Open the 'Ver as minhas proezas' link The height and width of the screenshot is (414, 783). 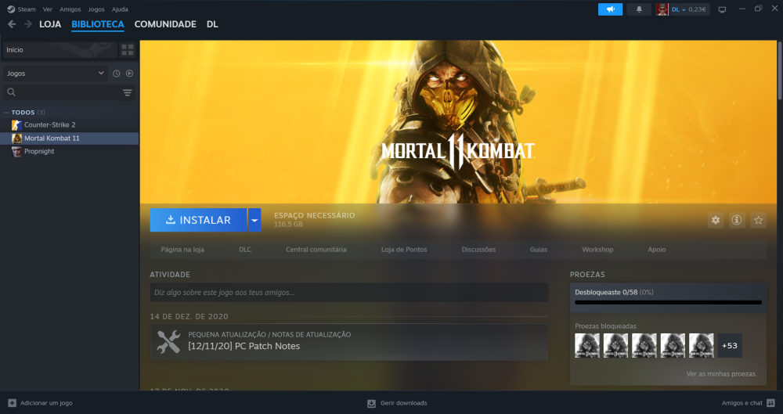[x=720, y=374]
